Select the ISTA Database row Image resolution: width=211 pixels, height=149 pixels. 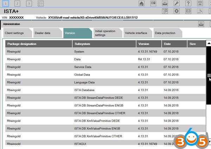click(105, 90)
